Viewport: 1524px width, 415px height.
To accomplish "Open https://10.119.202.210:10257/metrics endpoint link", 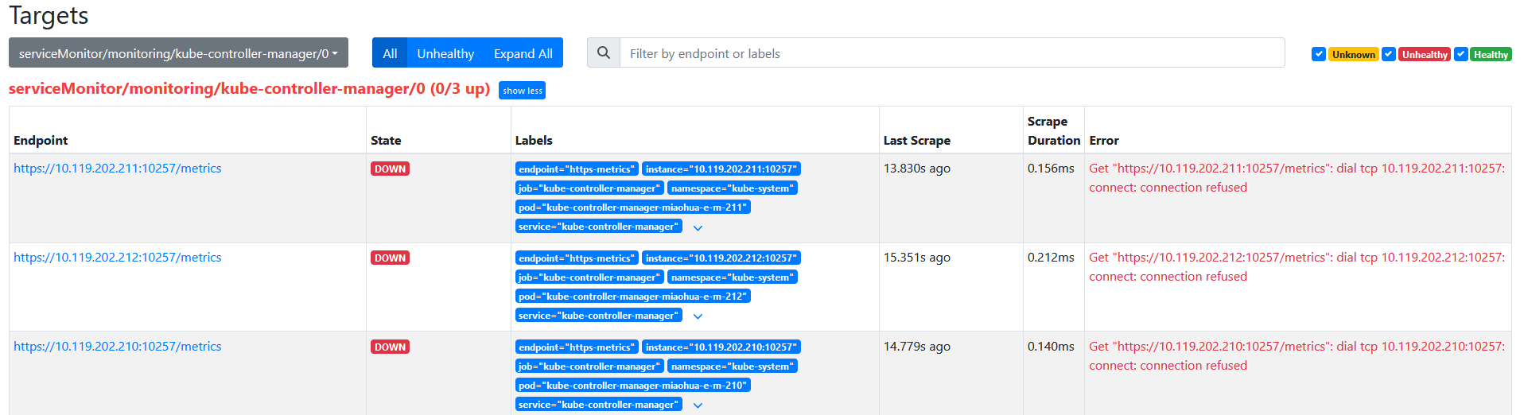I will coord(118,347).
